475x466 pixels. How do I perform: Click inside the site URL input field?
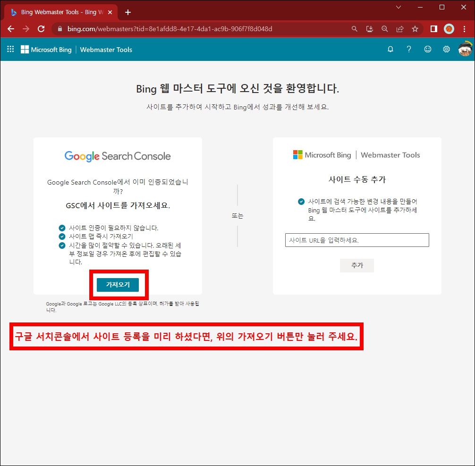(x=357, y=240)
